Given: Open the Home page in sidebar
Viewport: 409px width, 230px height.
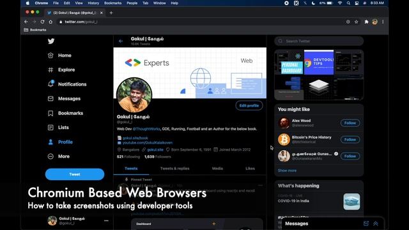Looking at the screenshot, I should point(59,56).
